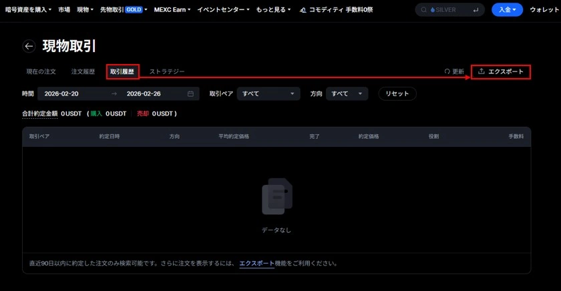Click the 合計約定金額 label

point(39,113)
